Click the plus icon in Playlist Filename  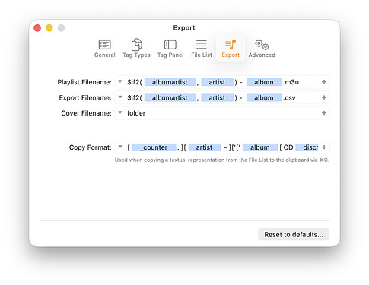pyautogui.click(x=324, y=82)
